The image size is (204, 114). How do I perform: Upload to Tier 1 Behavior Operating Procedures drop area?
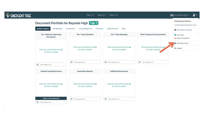coord(51,51)
